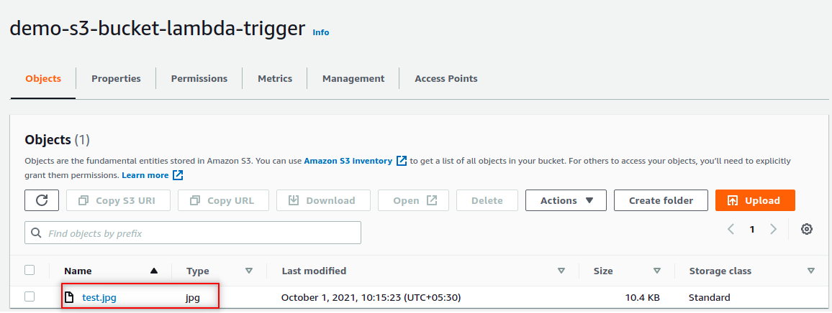Open the test.jpg object link
832x313 pixels.
(99, 297)
